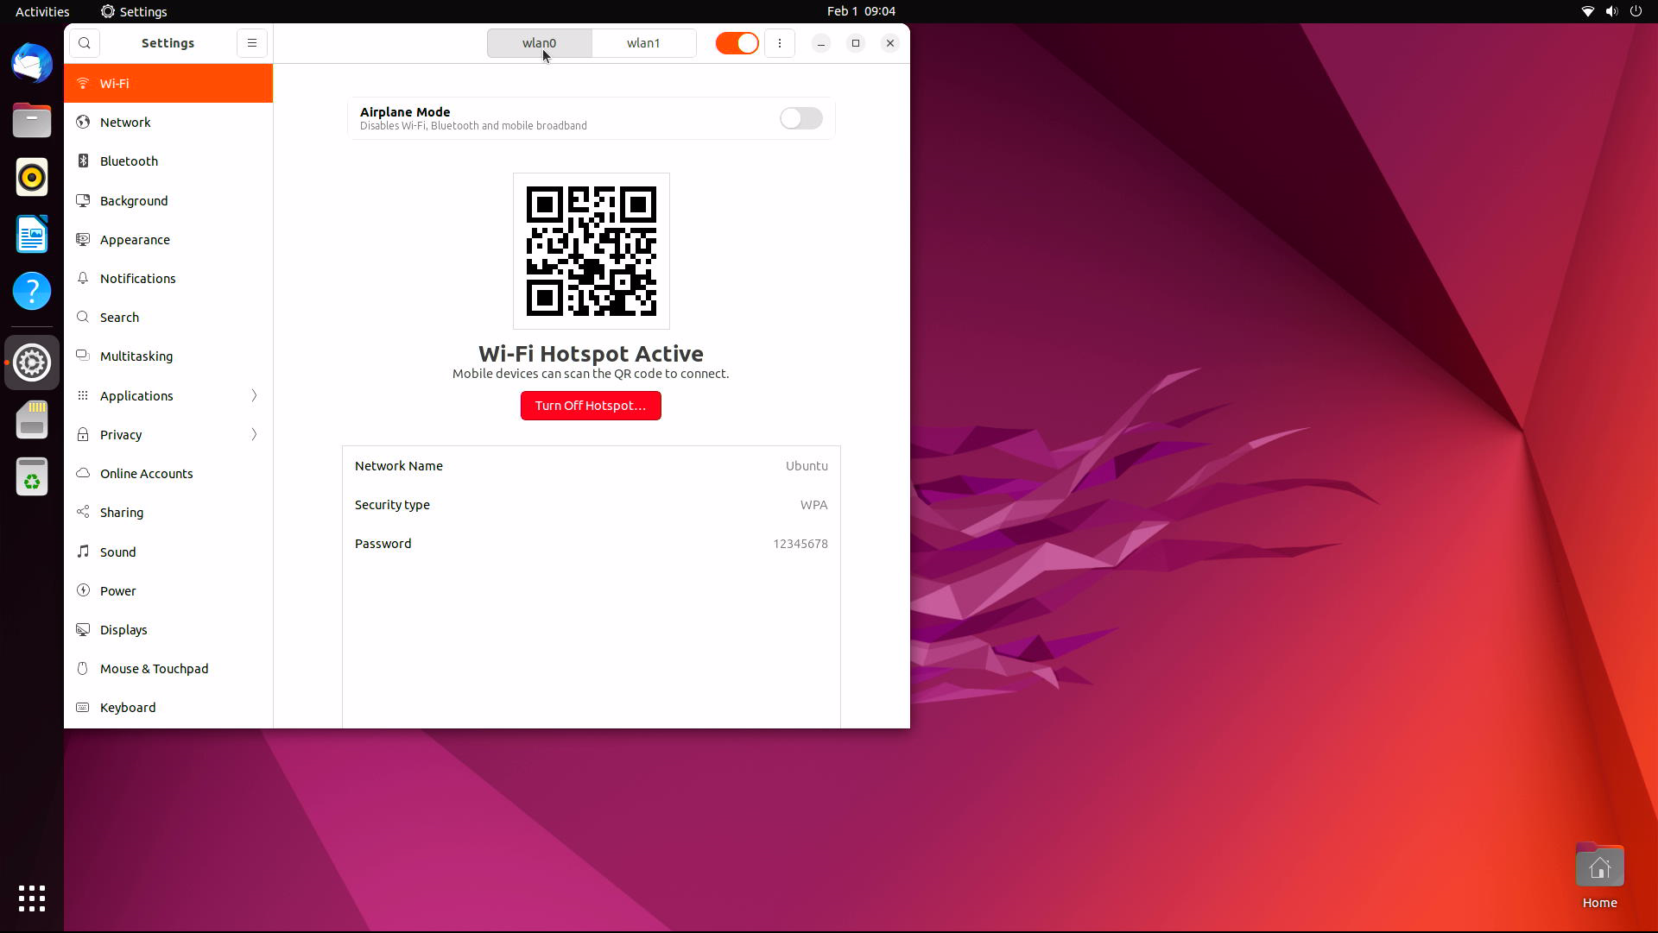Open the Settings search icon
1658x933 pixels.
click(85, 43)
